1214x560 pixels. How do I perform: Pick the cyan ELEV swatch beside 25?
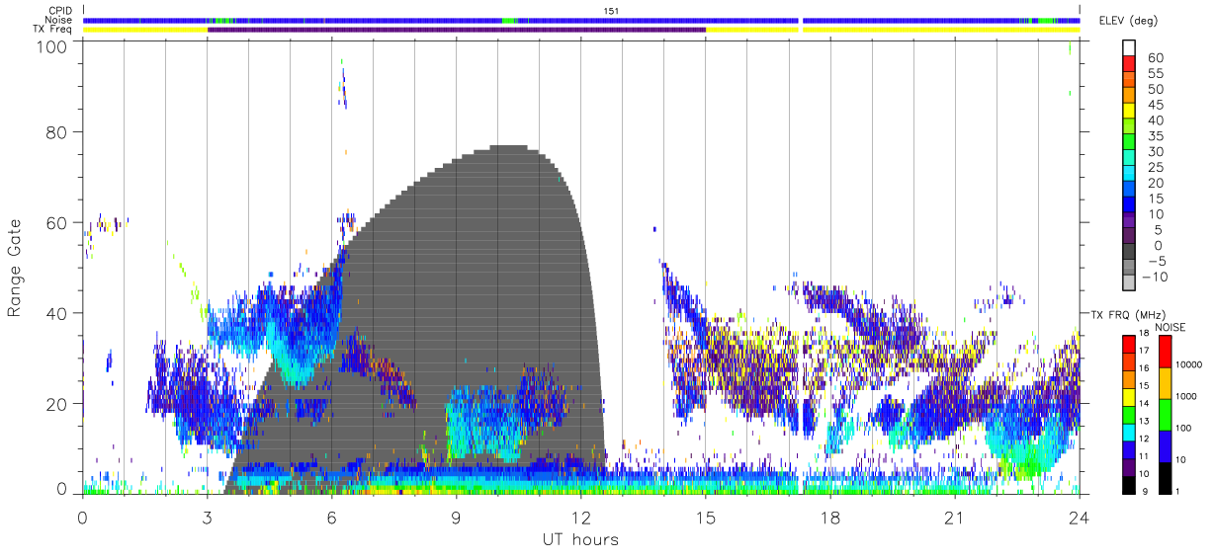pyautogui.click(x=1128, y=174)
